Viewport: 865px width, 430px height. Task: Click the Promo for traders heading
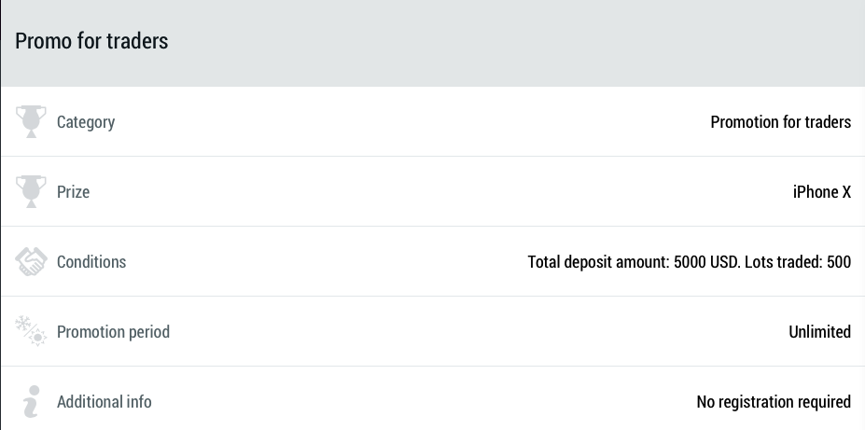click(x=91, y=41)
